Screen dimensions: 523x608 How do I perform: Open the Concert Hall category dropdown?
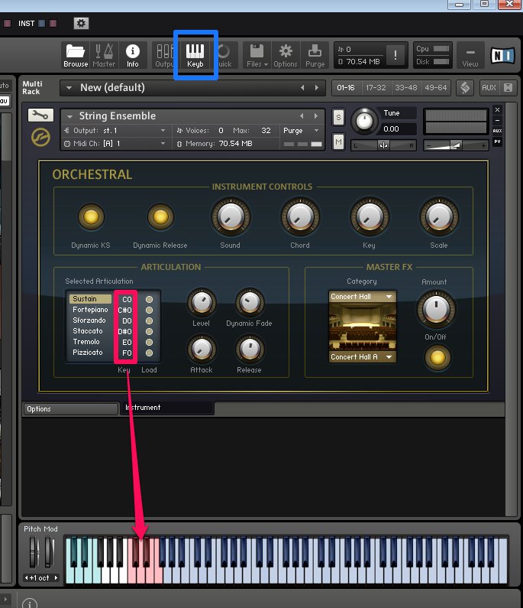(x=362, y=297)
